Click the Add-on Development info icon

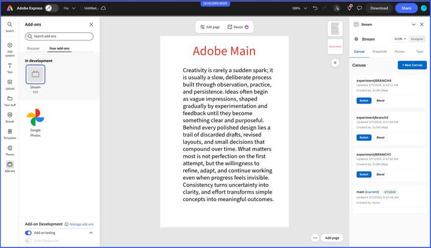(x=66, y=224)
